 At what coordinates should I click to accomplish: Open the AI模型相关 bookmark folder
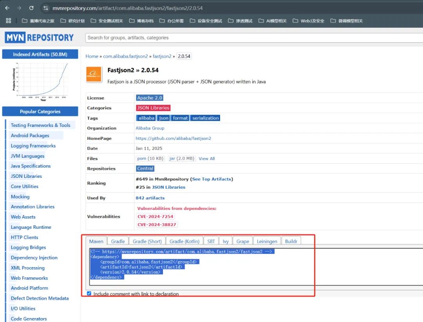[x=273, y=21]
